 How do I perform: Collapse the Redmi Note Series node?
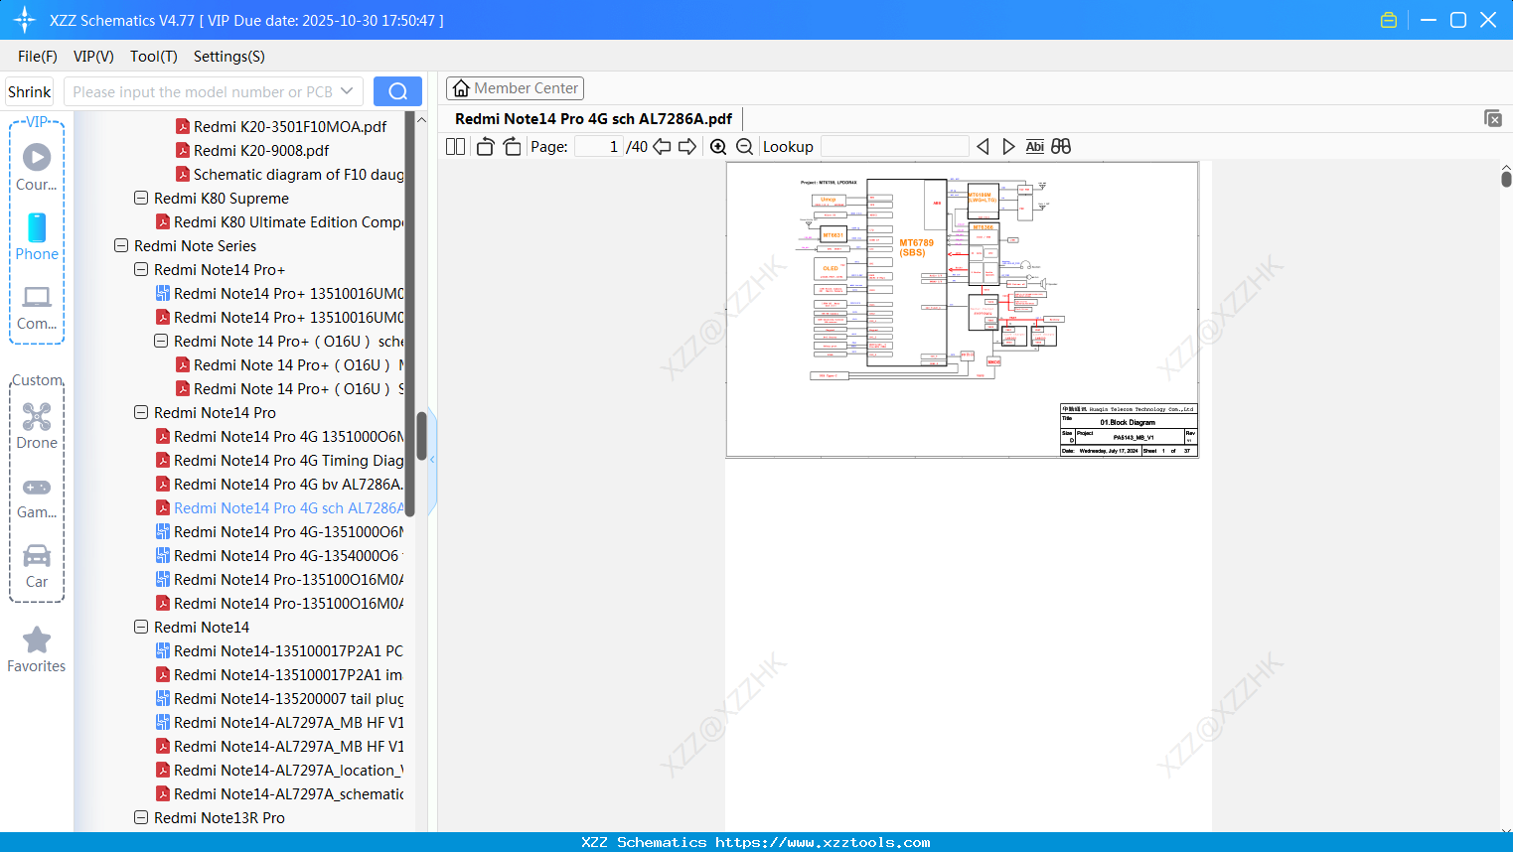point(121,245)
